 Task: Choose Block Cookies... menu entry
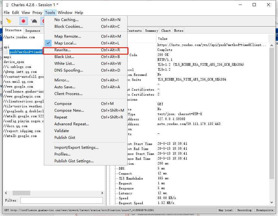[86, 26]
